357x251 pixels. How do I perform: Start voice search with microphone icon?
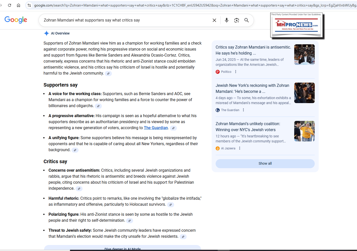point(226,20)
